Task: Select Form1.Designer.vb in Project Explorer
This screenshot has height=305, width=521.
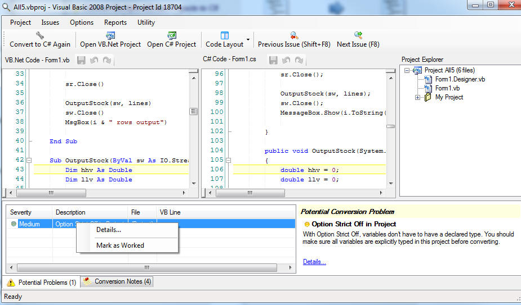Action: click(460, 79)
